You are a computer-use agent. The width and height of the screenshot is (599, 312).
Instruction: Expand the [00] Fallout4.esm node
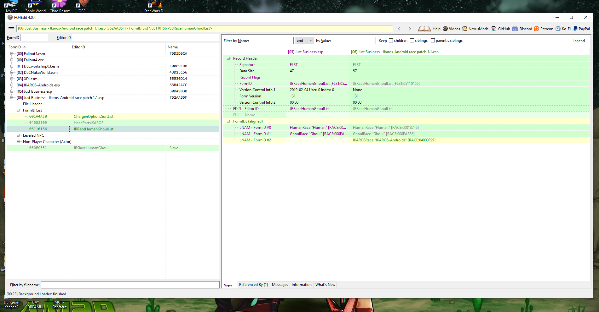point(12,54)
